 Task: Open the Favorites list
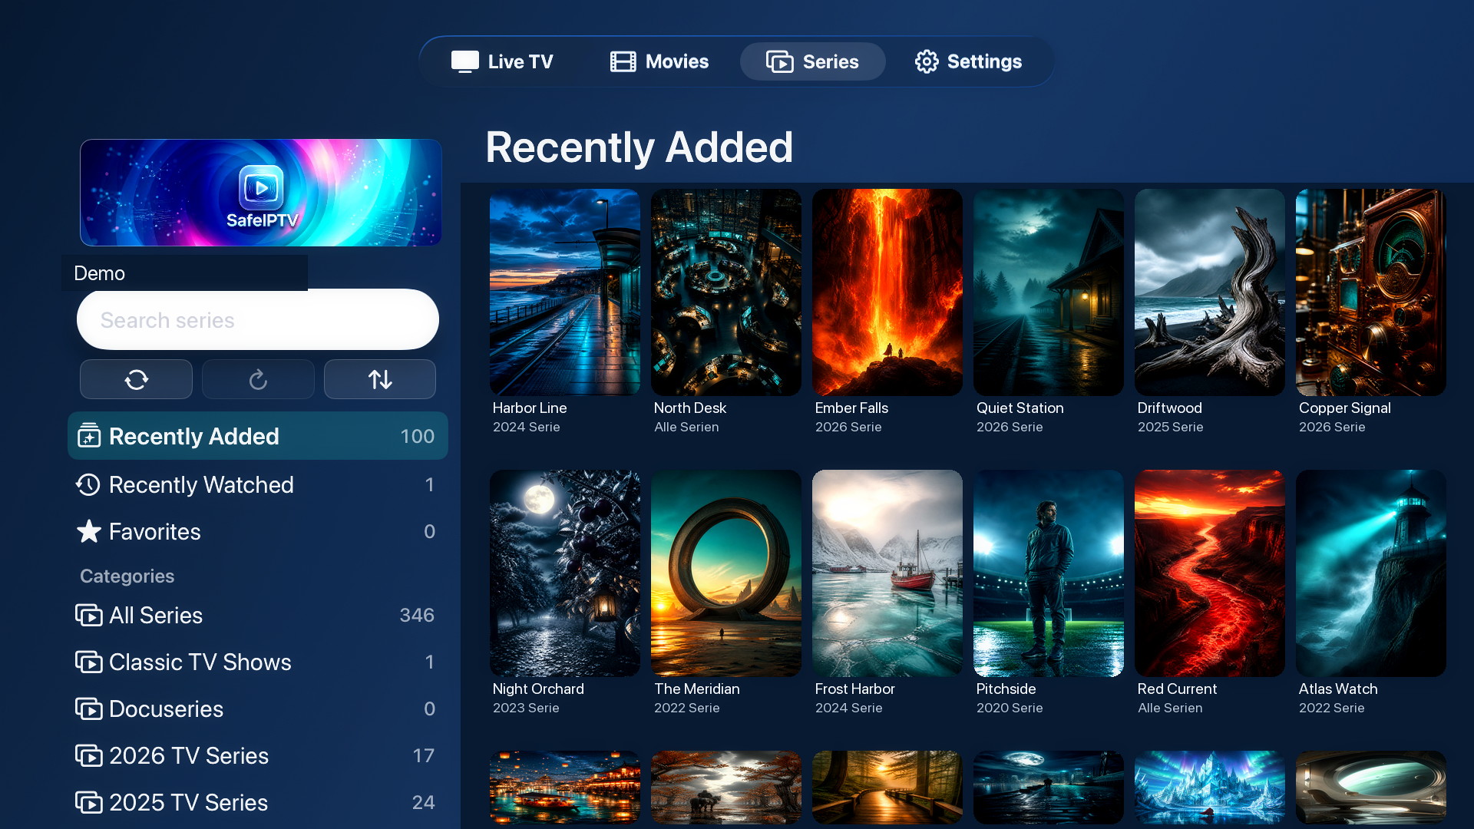point(258,531)
